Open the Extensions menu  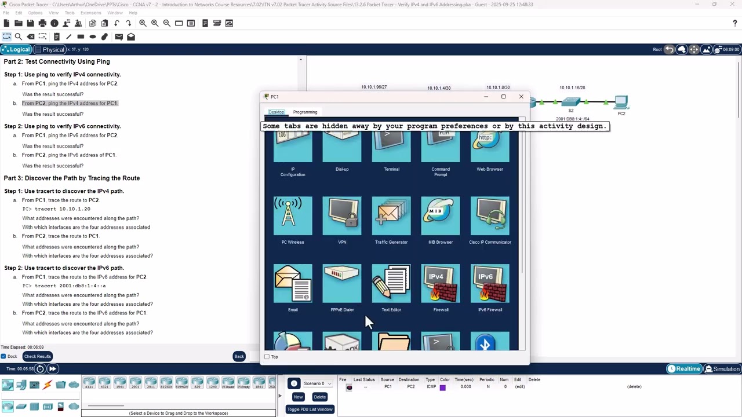click(90, 13)
